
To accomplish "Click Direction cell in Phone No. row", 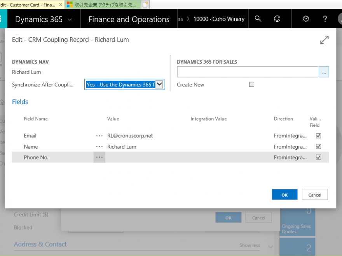I will [x=290, y=157].
